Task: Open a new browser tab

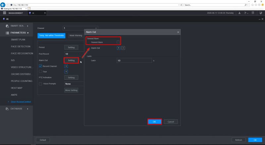Action: click(29, 8)
